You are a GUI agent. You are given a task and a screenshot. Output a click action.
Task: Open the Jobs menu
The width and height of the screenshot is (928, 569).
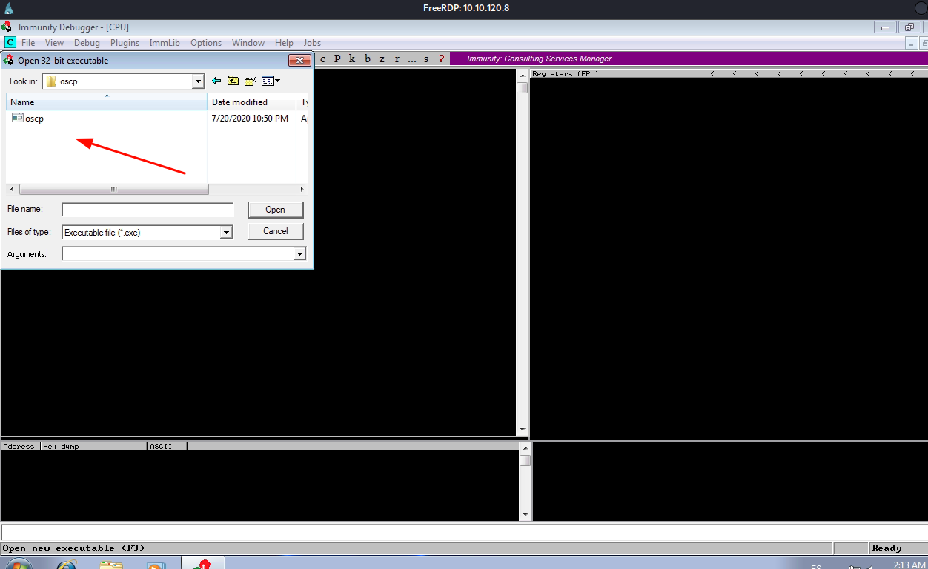312,43
